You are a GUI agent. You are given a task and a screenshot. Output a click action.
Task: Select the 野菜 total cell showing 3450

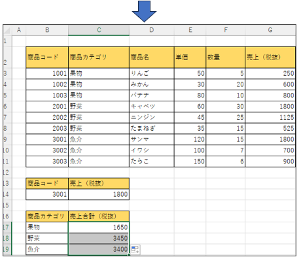tap(99, 238)
